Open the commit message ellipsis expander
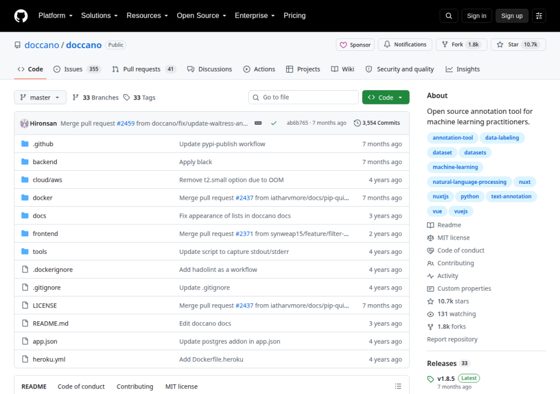Screen dimensions: 560x394 click(x=258, y=123)
